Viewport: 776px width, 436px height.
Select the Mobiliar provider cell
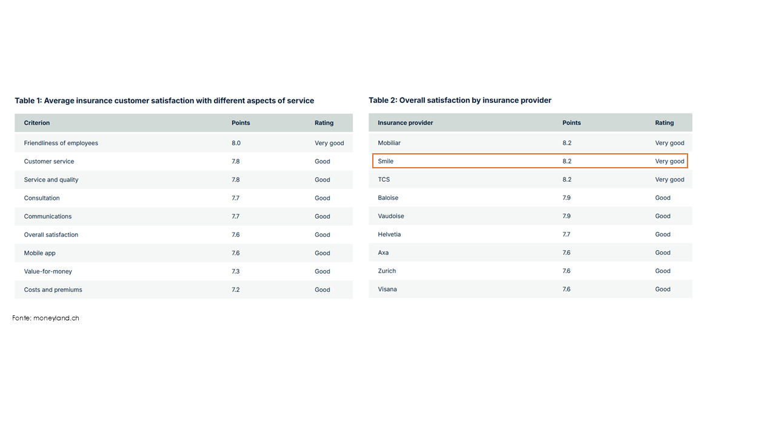[x=389, y=143]
